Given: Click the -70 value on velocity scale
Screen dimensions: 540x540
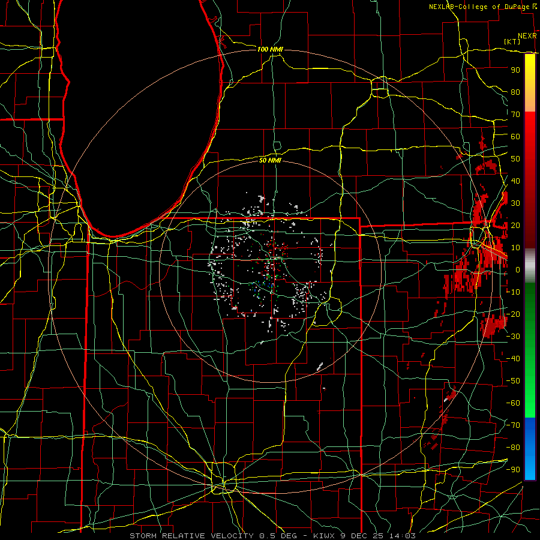Looking at the screenshot, I should pyautogui.click(x=513, y=425).
